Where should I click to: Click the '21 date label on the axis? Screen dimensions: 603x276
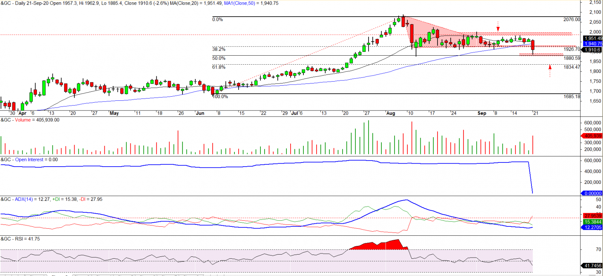(x=536, y=113)
